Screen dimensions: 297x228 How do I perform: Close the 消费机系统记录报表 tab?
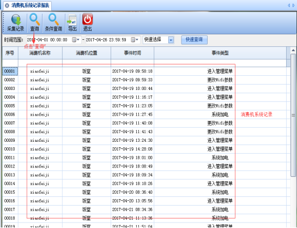(x=7, y=5)
